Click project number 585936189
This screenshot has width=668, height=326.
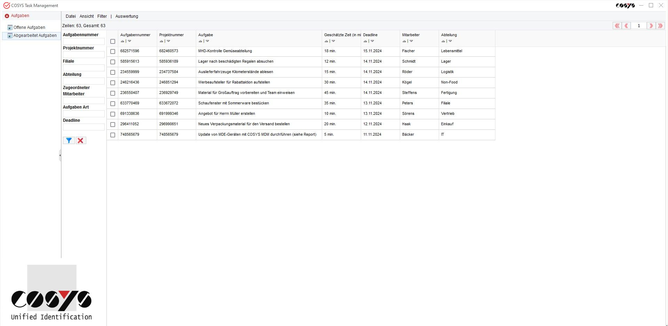[x=169, y=62]
